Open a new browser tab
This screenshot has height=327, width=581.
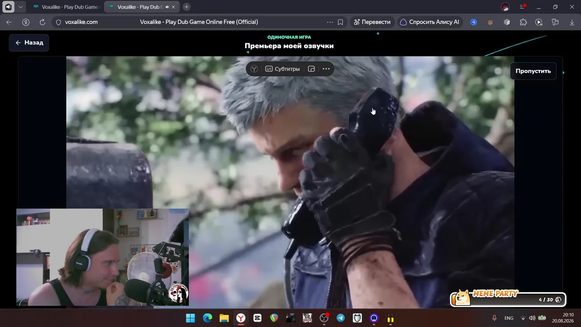point(187,7)
